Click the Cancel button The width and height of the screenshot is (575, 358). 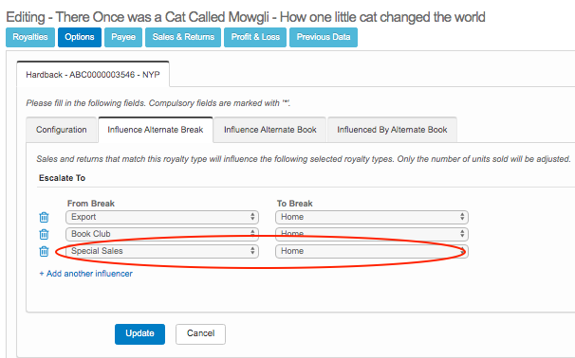[x=200, y=333]
